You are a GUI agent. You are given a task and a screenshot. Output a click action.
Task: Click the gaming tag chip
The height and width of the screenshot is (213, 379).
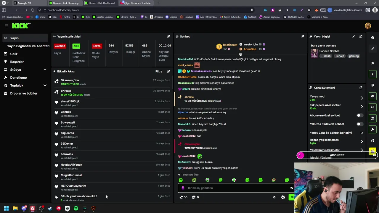(x=354, y=56)
